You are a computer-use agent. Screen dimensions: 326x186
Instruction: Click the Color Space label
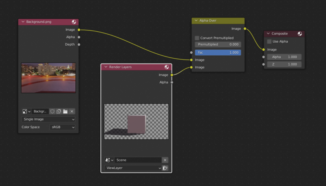31,127
